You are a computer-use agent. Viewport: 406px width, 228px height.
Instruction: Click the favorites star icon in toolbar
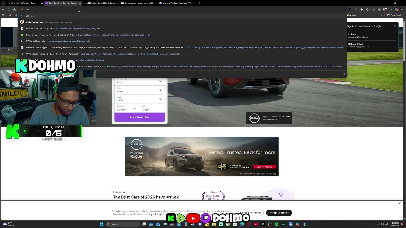point(373,9)
